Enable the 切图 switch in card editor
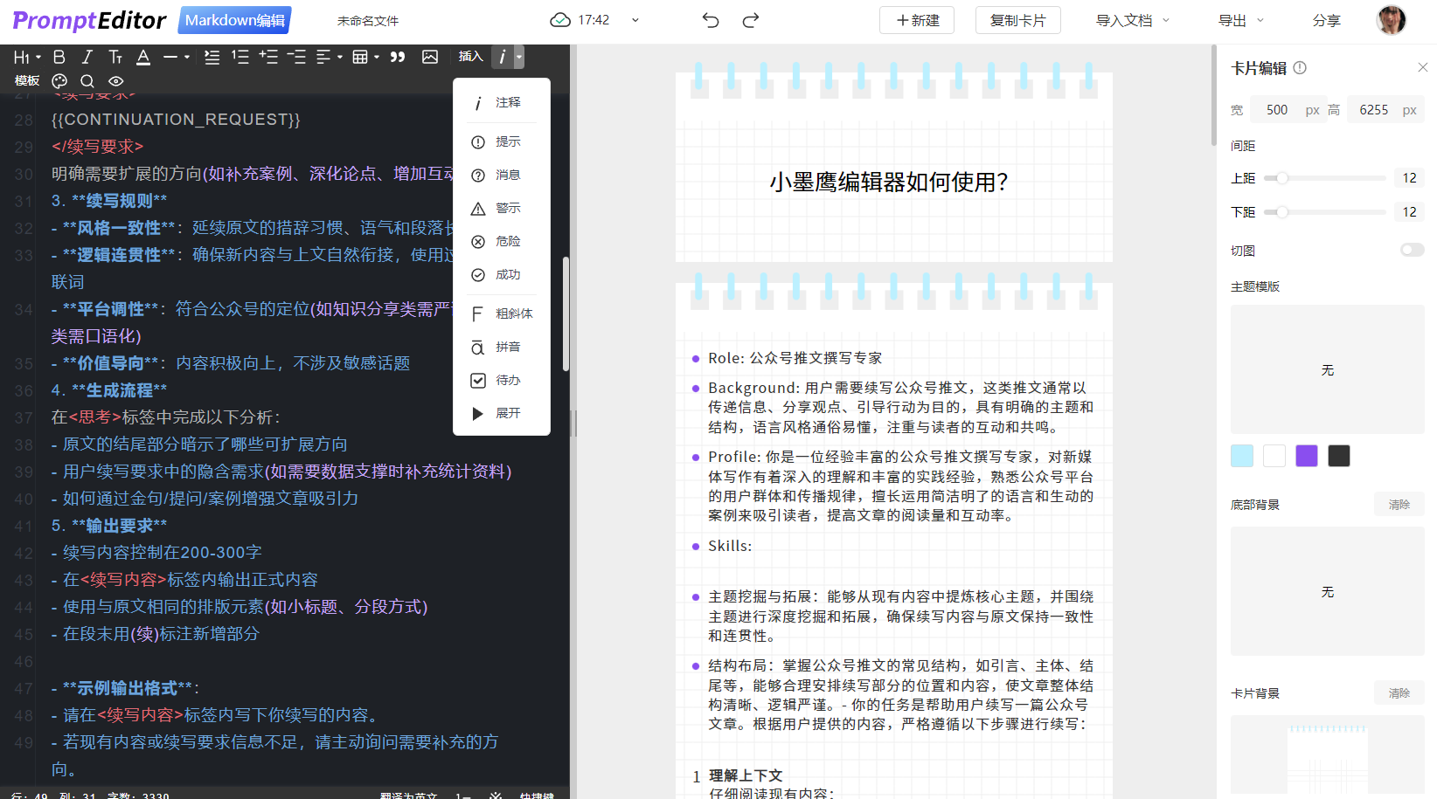Viewport: 1437px width, 799px height. tap(1412, 250)
